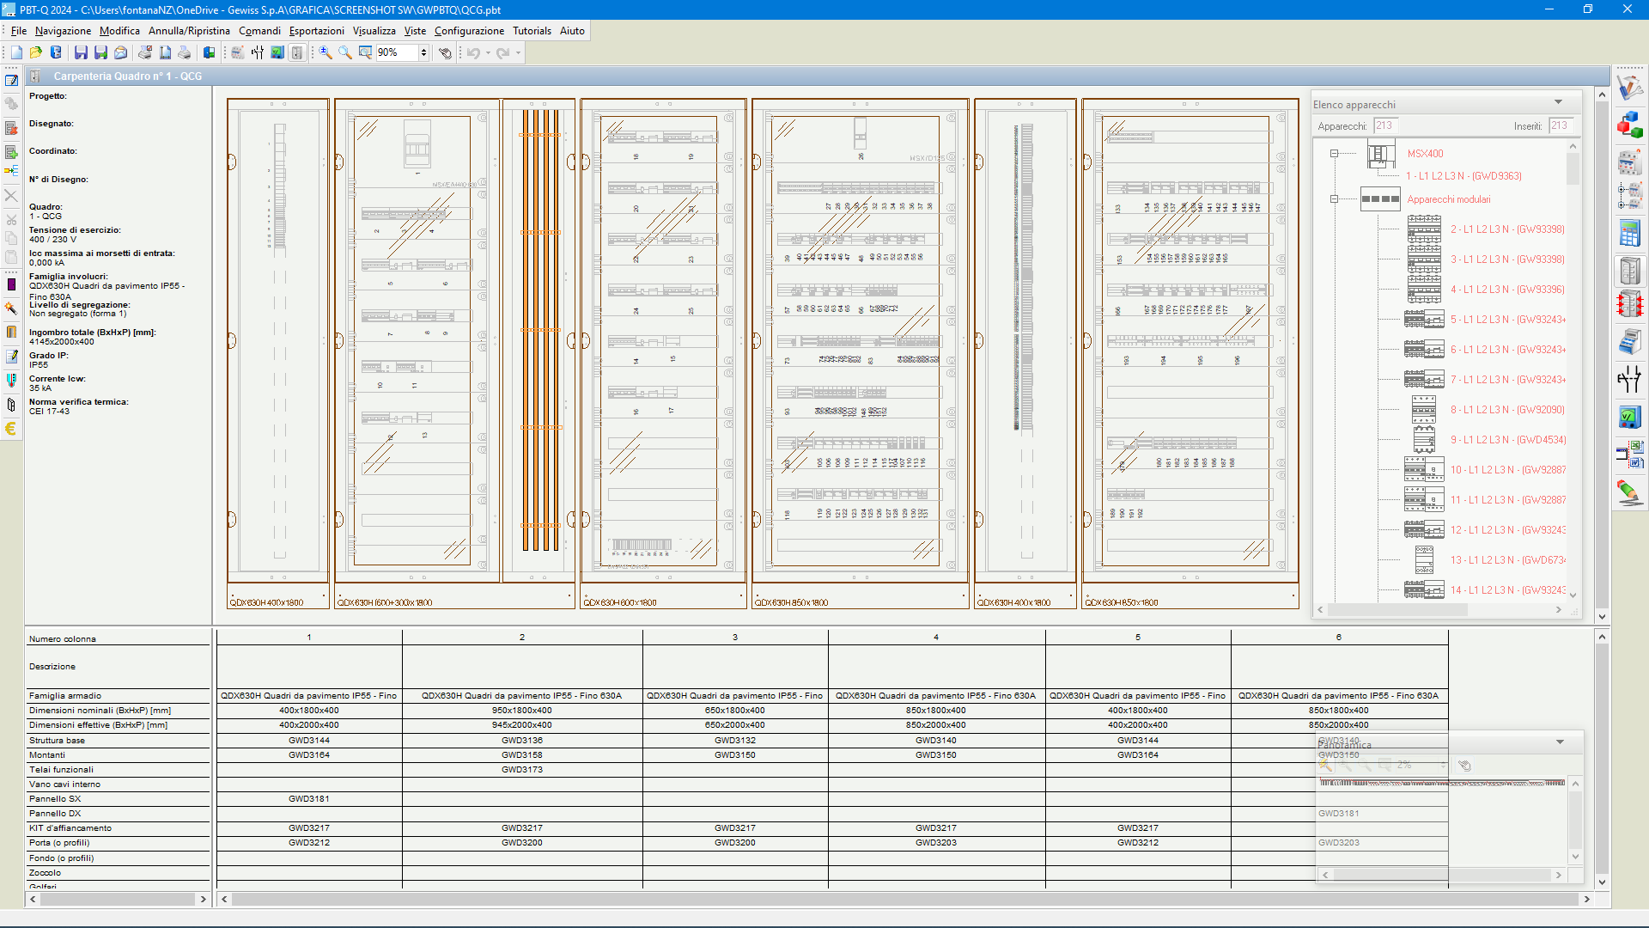Click the table horizontal scrollbar at bottom
Image resolution: width=1649 pixels, height=928 pixels.
click(905, 899)
